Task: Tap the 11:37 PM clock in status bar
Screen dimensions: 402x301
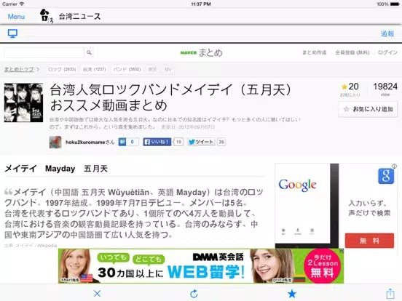Action: point(201,4)
